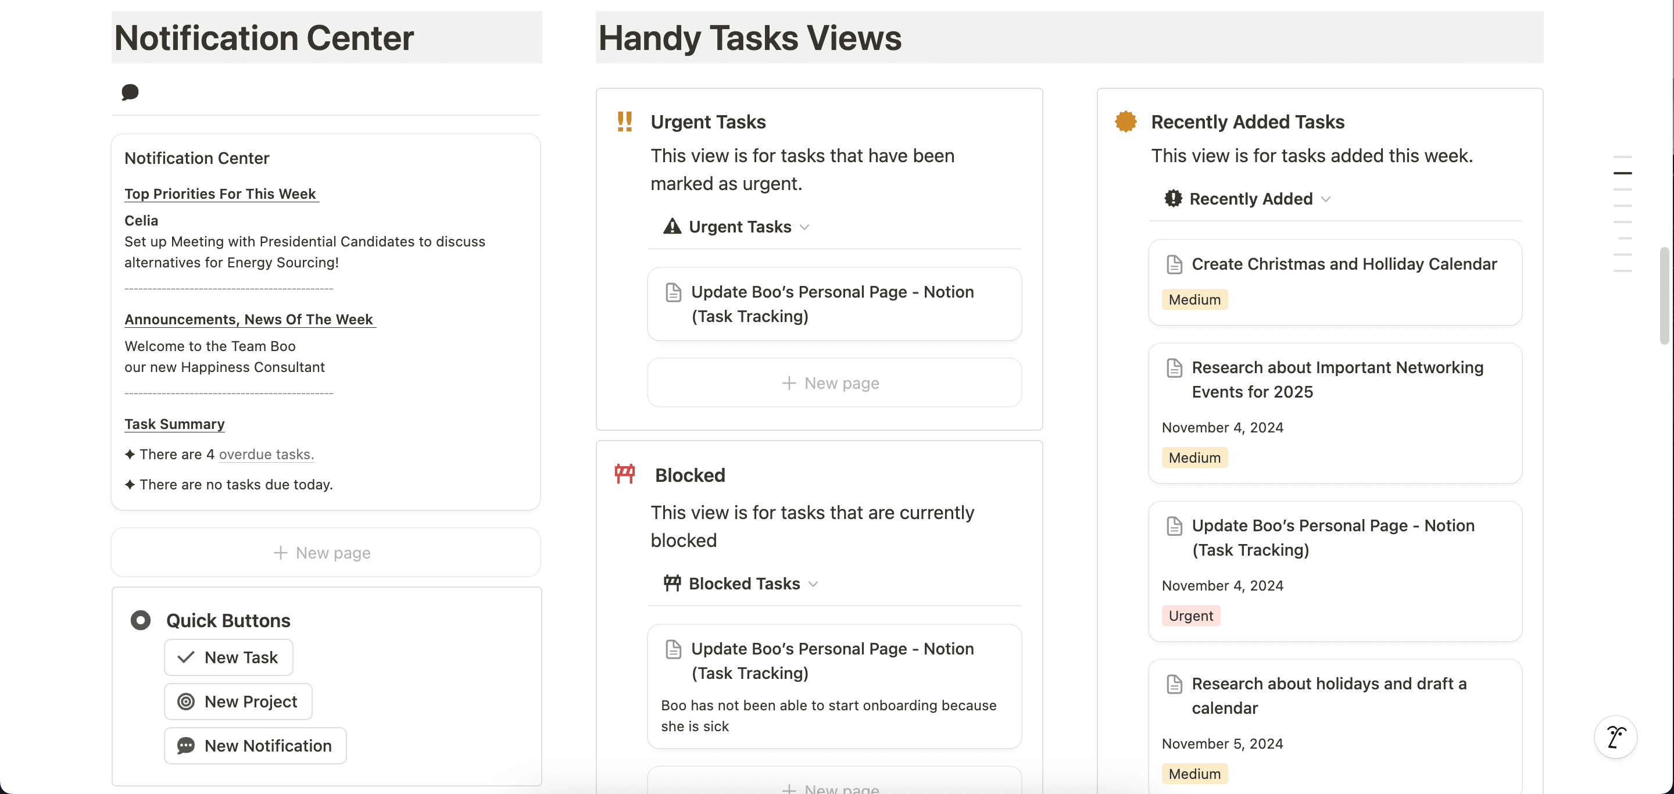The image size is (1674, 794).
Task: Add New page under Notification Center card
Action: tap(326, 552)
